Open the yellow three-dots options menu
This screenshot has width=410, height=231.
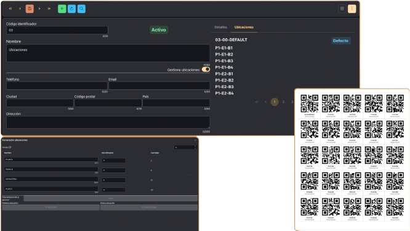tap(352, 9)
